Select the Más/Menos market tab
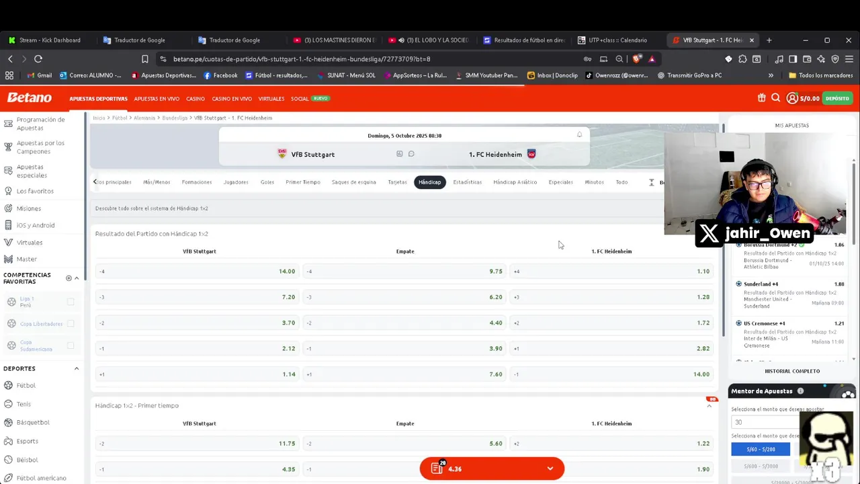 tap(157, 182)
